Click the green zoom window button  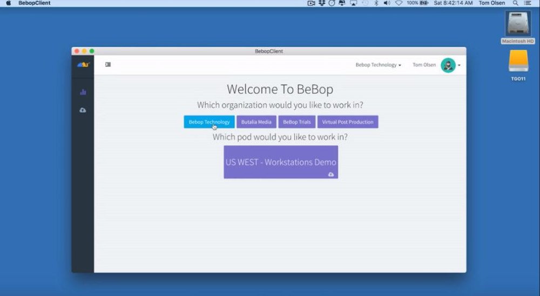click(92, 51)
